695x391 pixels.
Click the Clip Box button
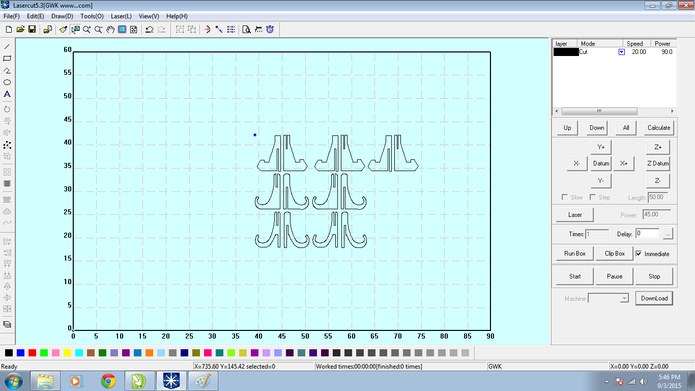coord(615,254)
